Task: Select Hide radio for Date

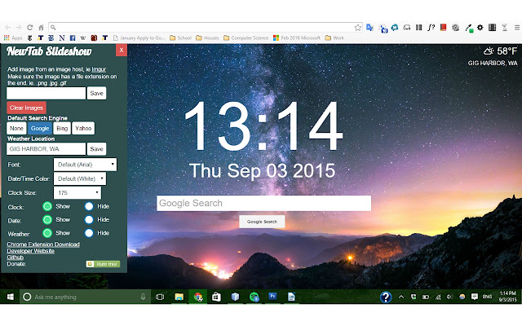Action: [89, 220]
